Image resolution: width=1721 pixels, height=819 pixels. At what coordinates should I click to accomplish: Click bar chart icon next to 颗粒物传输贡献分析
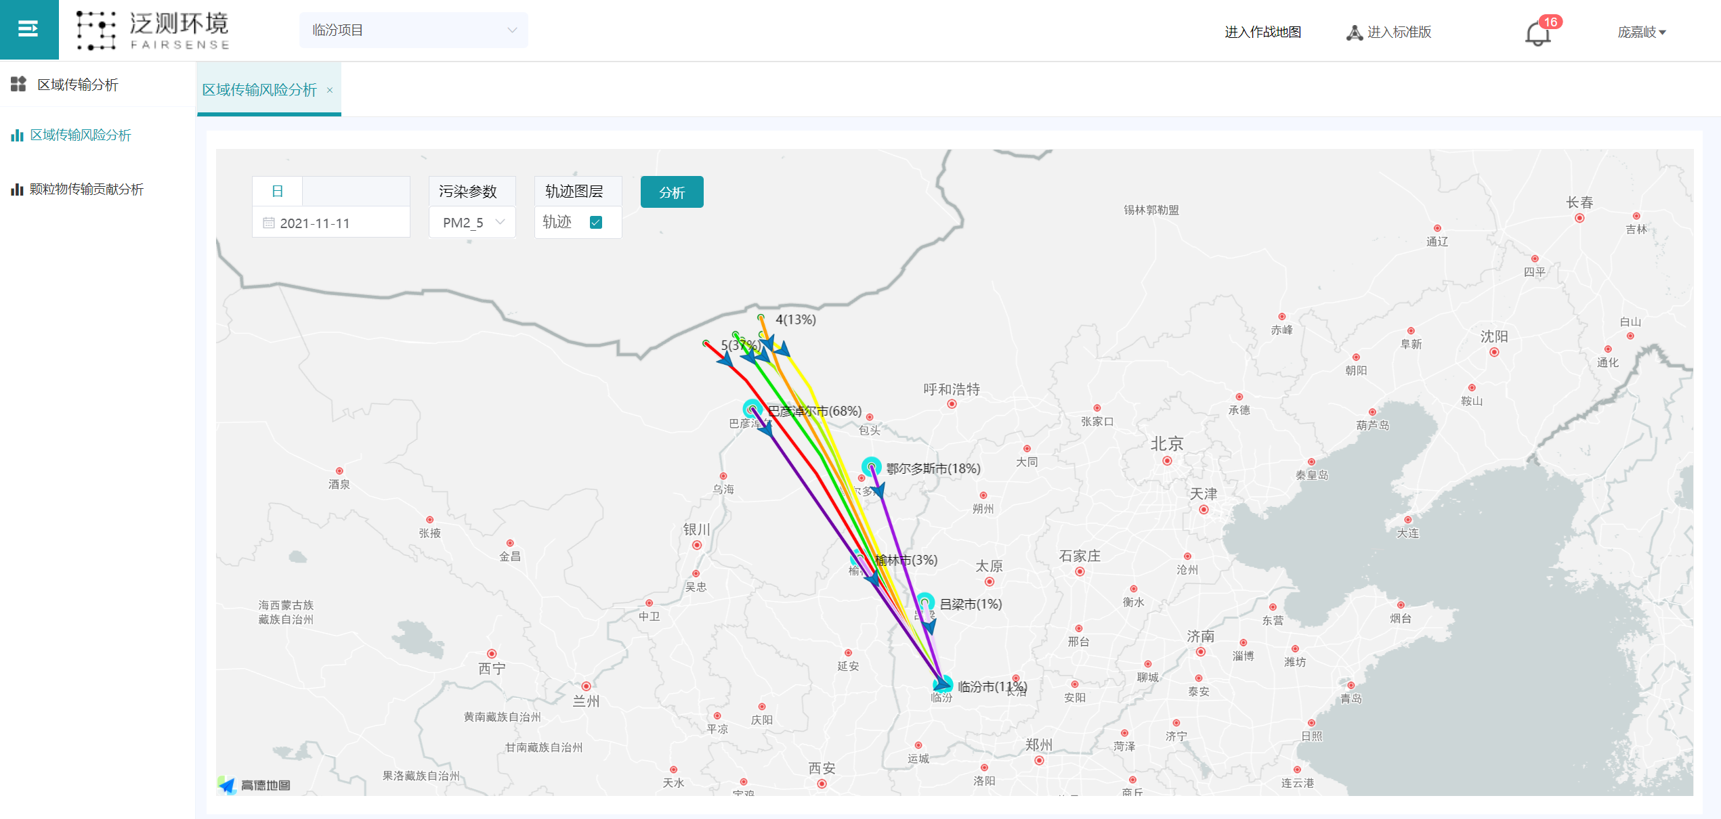click(18, 190)
